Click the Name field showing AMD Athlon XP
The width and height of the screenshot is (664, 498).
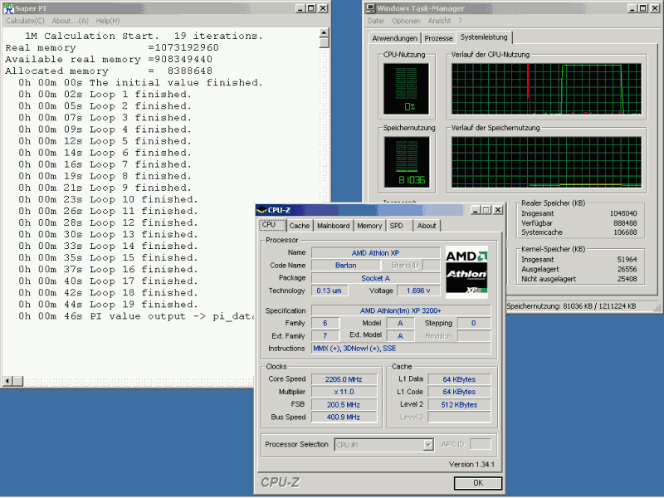tap(375, 253)
